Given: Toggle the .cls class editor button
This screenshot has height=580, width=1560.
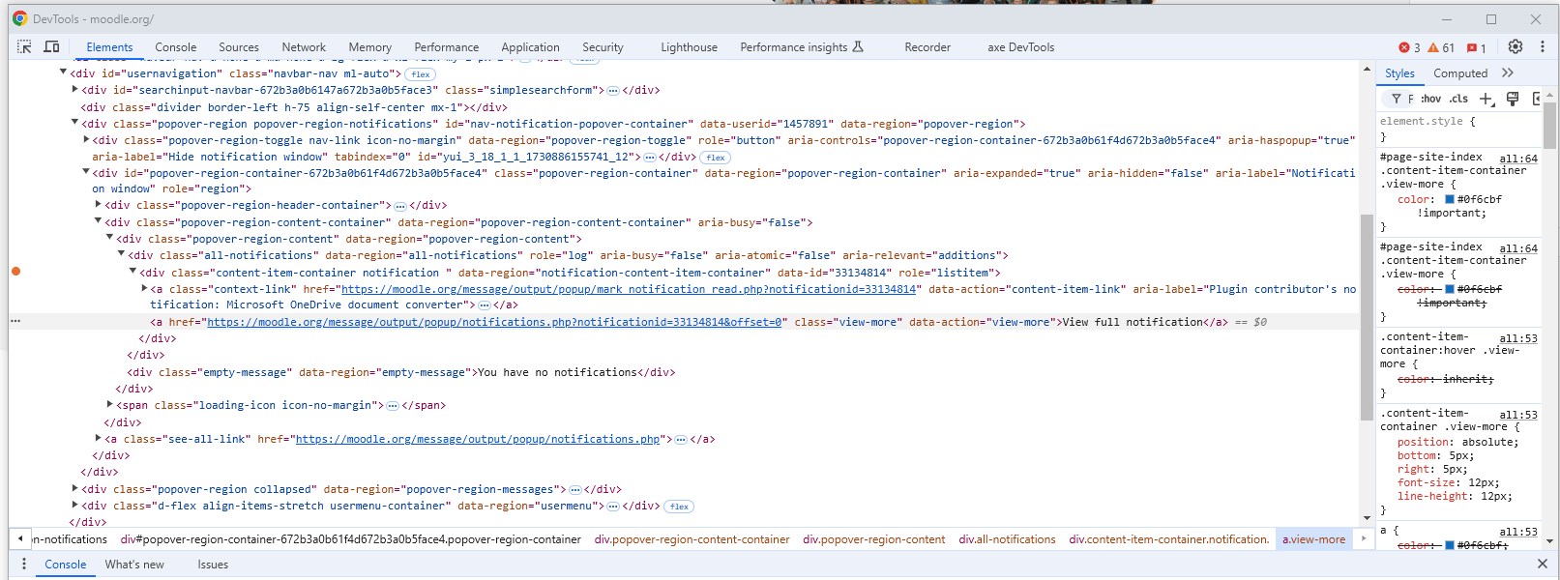Looking at the screenshot, I should coord(1458,99).
